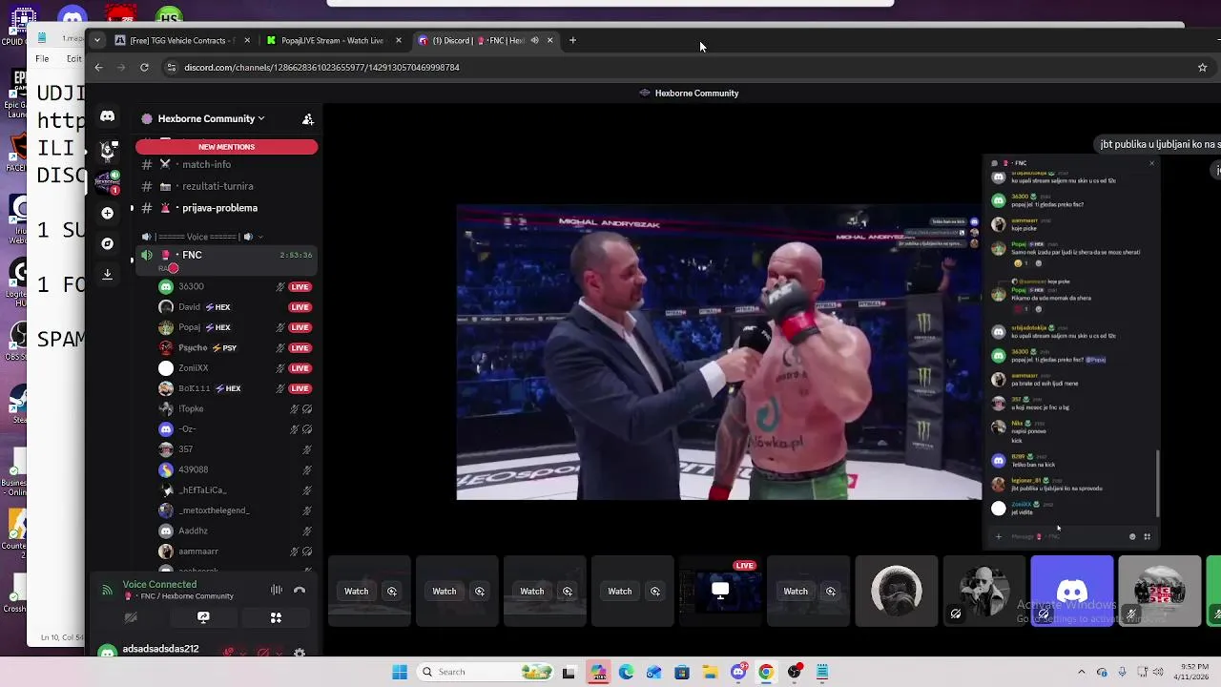Collapse the Voice category
Screen dimensions: 1221x687
(200, 237)
